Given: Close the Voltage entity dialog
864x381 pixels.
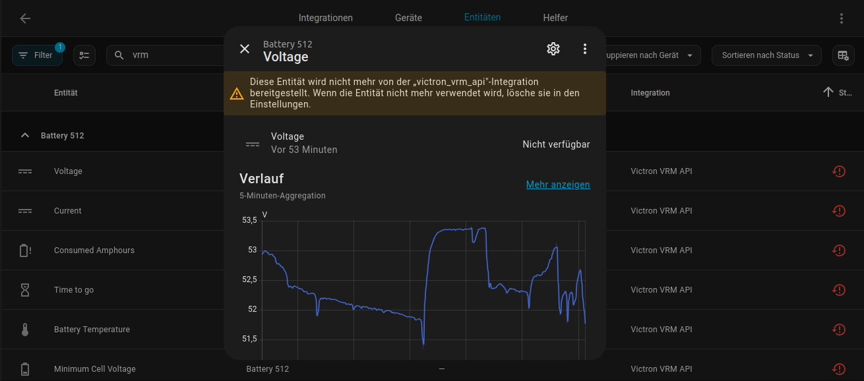Looking at the screenshot, I should tap(245, 49).
